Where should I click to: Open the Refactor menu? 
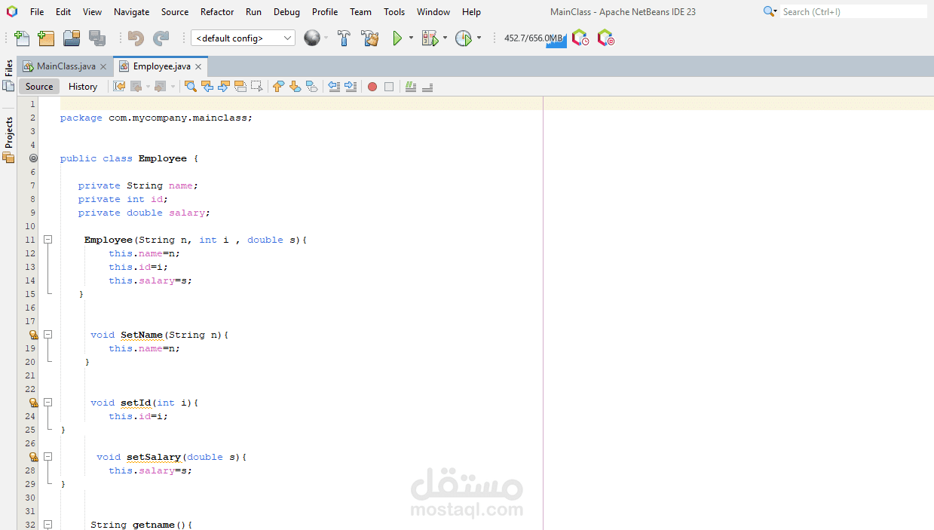click(x=217, y=11)
